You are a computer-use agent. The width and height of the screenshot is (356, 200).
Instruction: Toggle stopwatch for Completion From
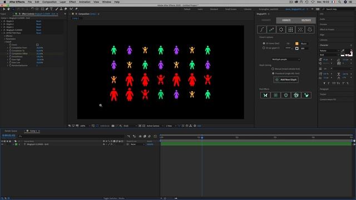(10, 48)
